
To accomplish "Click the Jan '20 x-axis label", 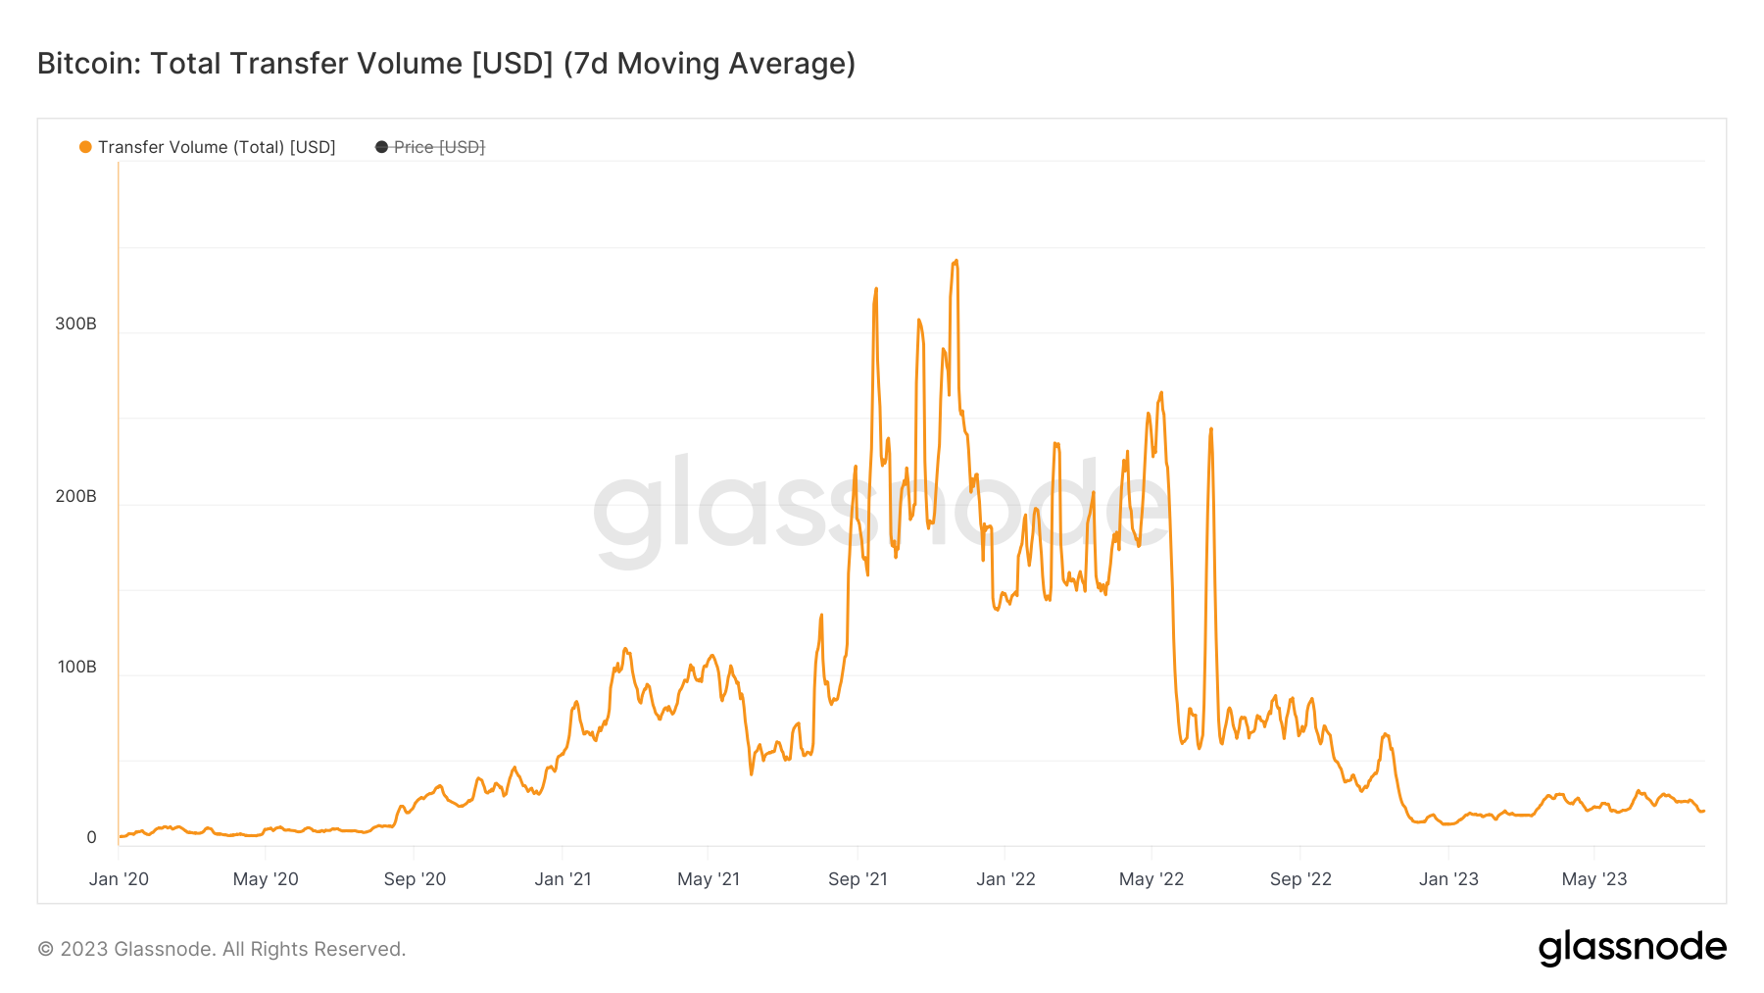I will pos(119,879).
